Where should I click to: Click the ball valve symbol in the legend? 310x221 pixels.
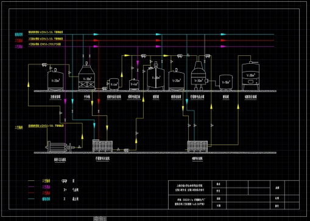point(65,190)
